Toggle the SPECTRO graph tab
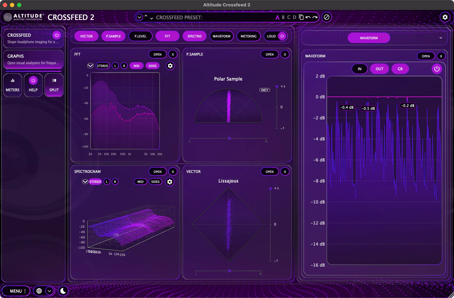Viewport: 454px width, 298px height. tap(195, 36)
